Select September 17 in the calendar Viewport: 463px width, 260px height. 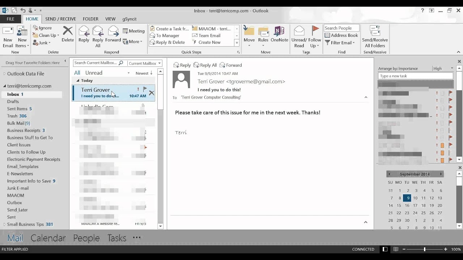415,205
